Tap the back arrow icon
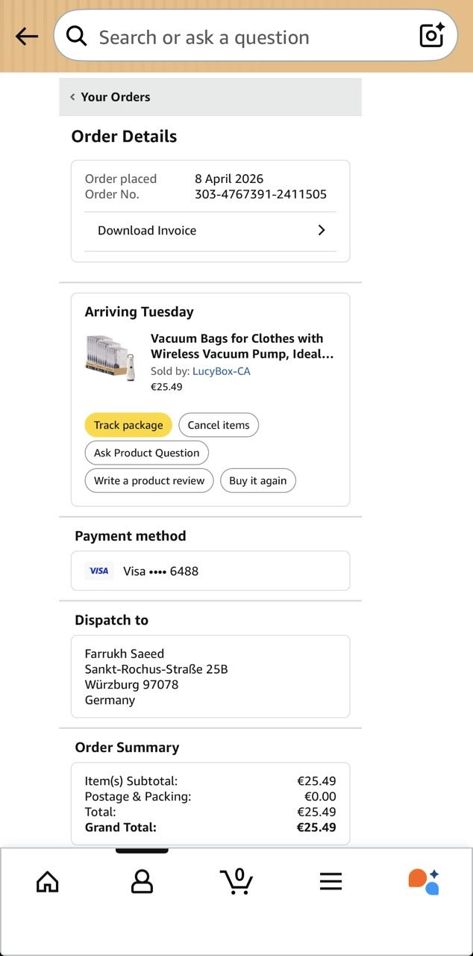This screenshot has height=956, width=473. (27, 37)
